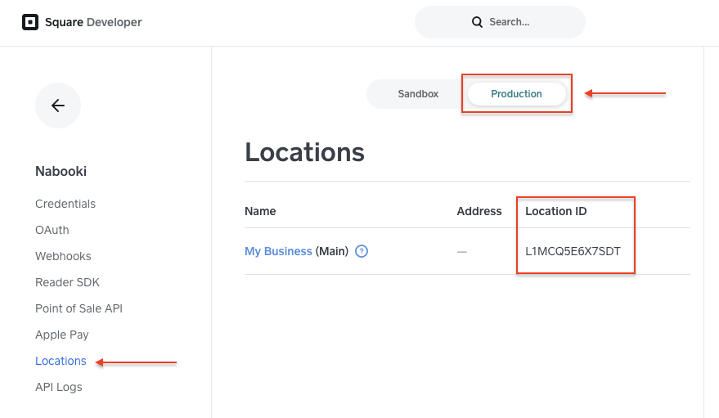Open the Credentials page in sidebar
The image size is (719, 418).
(x=65, y=204)
